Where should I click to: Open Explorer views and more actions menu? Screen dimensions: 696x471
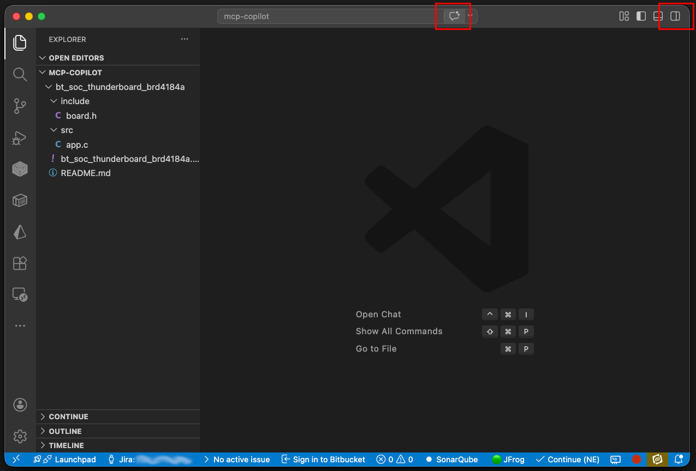[185, 39]
